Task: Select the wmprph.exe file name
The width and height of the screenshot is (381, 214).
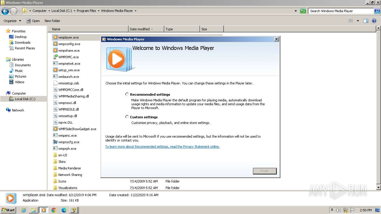Action: 67,149
